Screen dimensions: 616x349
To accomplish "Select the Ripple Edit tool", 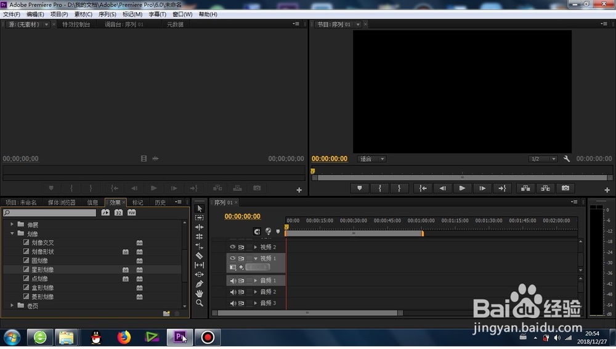I will coord(199,227).
